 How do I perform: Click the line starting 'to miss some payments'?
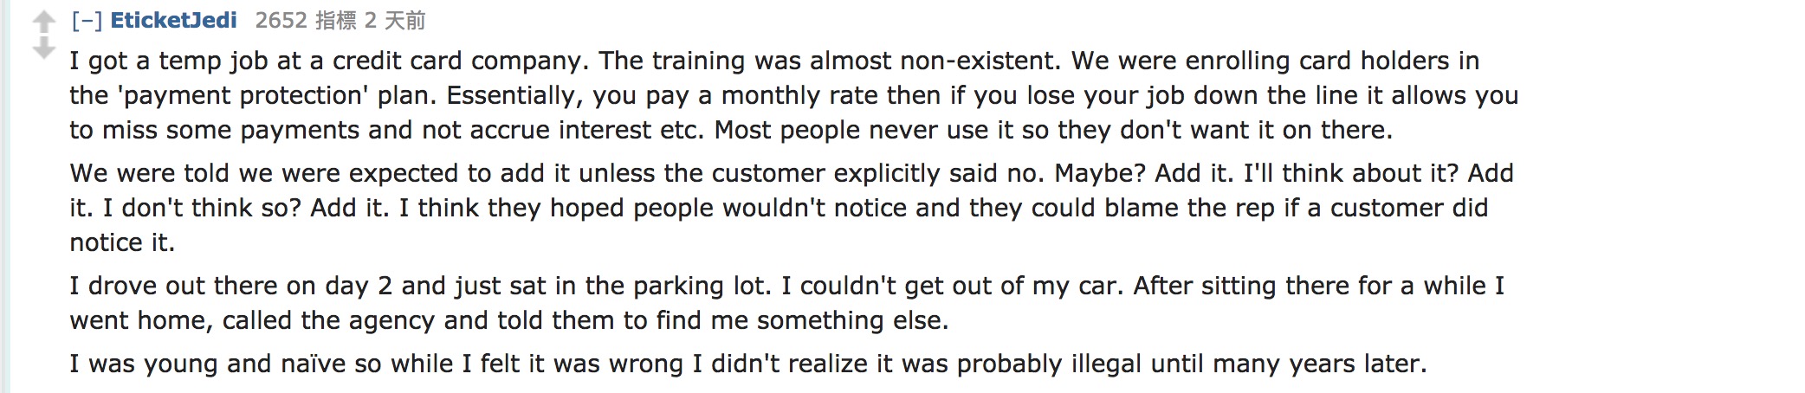731,130
